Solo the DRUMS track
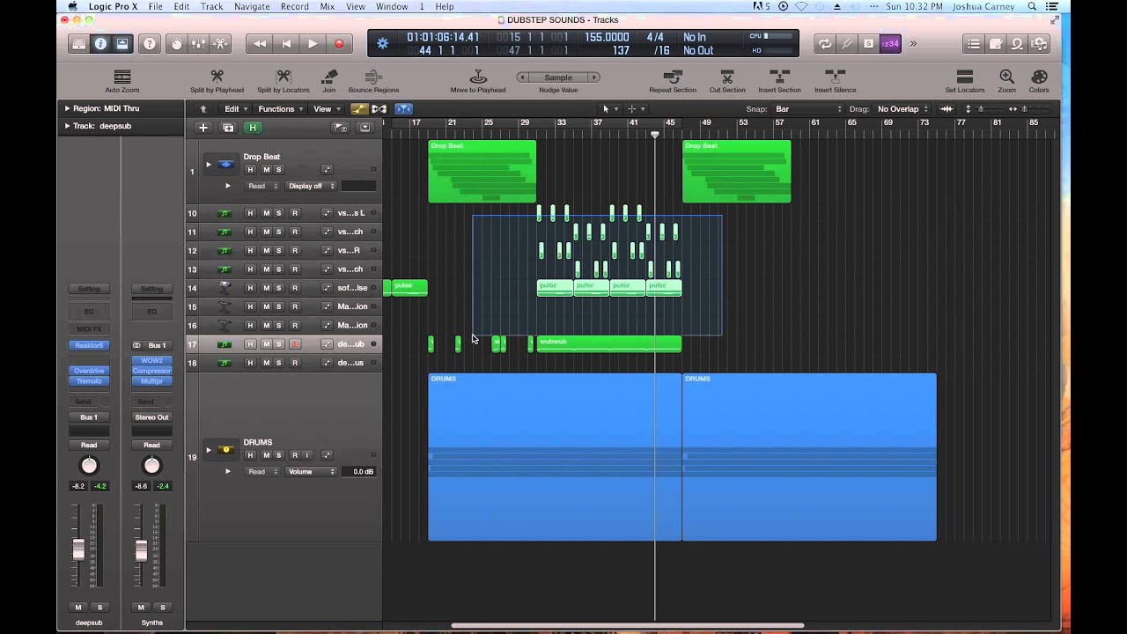 [x=279, y=455]
